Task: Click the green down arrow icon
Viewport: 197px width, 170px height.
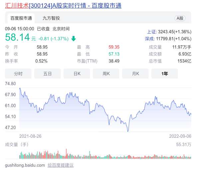Action: (x=74, y=39)
